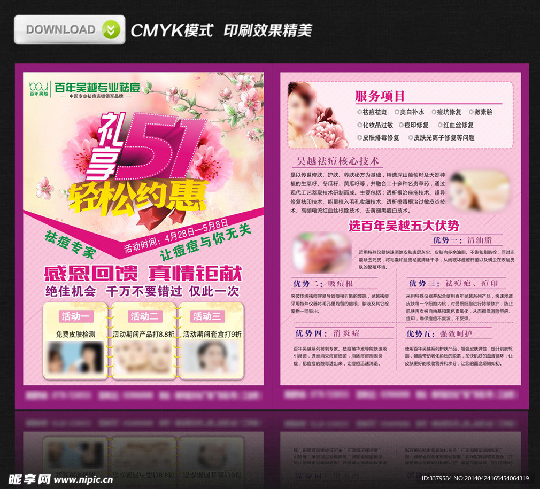Open the 活动期间产品打8.8折 photo thumbnail
The height and width of the screenshot is (489, 540).
pos(143,358)
